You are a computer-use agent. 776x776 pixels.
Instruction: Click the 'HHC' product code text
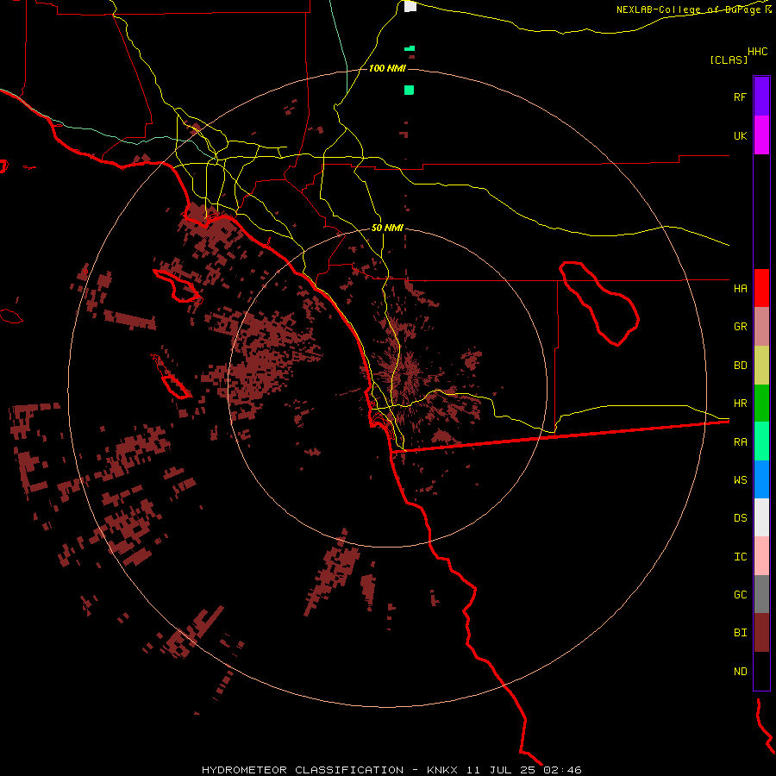[757, 52]
